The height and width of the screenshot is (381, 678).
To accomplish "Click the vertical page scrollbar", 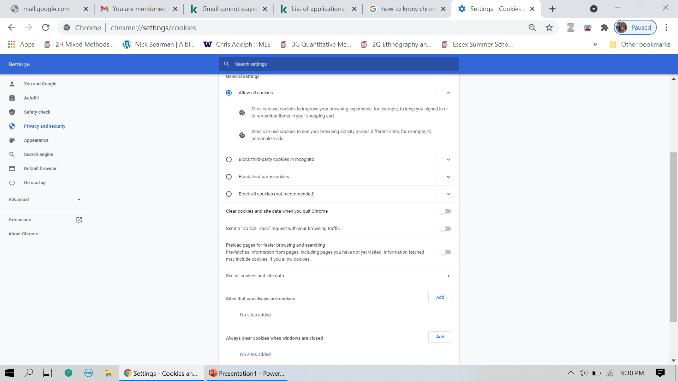I will coord(673,236).
